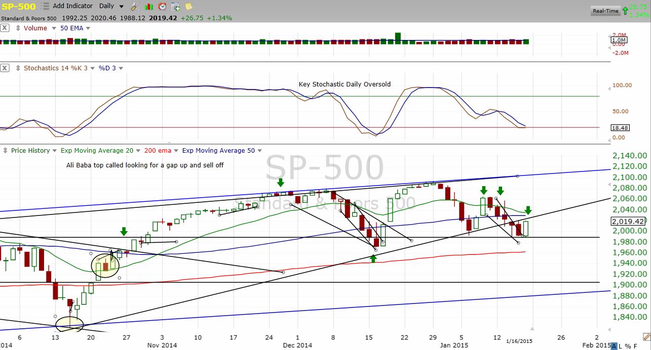Click Add Indicator in the toolbar
Image resolution: width=651 pixels, height=350 pixels.
(x=72, y=6)
